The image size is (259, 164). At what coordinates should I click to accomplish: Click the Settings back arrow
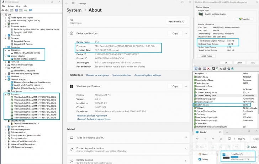click(67, 4)
